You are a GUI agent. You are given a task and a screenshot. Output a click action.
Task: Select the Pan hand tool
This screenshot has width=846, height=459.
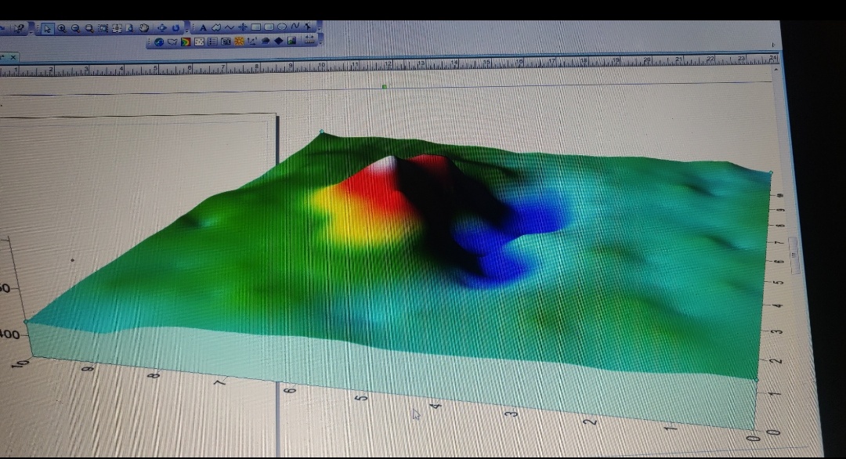[144, 28]
